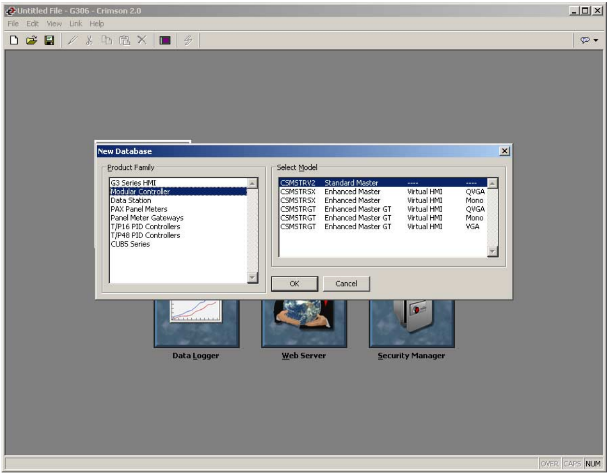Click the Data Logger label

(196, 355)
